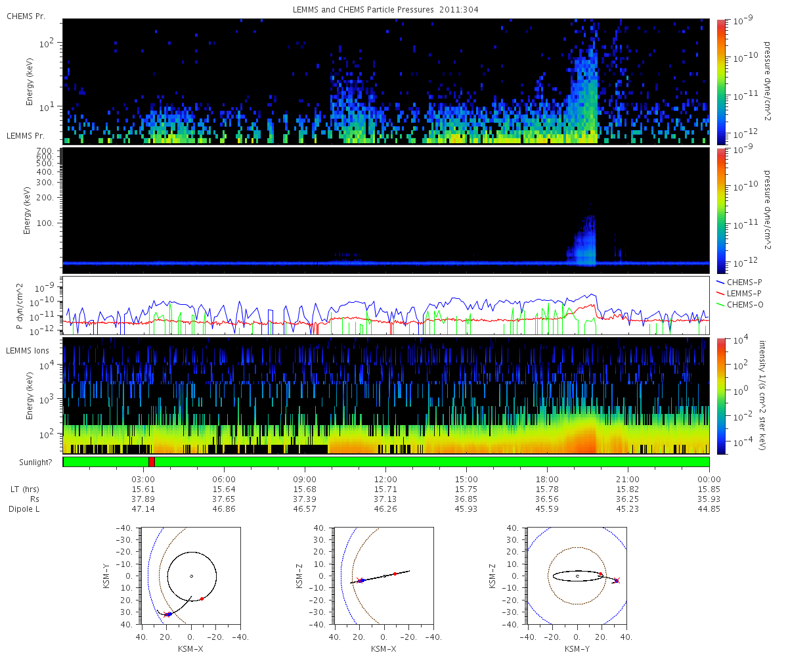The width and height of the screenshot is (788, 657).
Task: Click the KSM-Y versus KSM-Z orbit plot
Action: 577,576
